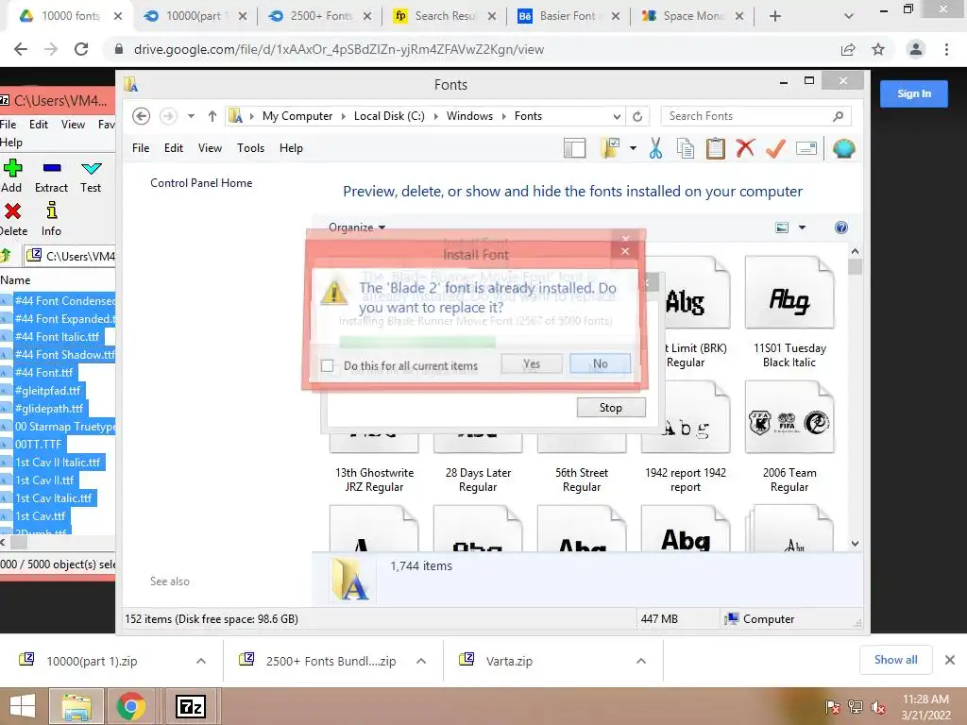Viewport: 967px width, 725px height.
Task: Click the blue shell icon in Fonts toolbar
Action: (x=843, y=148)
